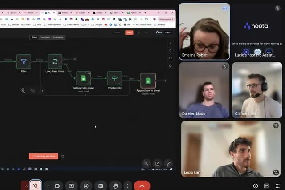
Task: Send an emoji reaction
Action: 86,186
